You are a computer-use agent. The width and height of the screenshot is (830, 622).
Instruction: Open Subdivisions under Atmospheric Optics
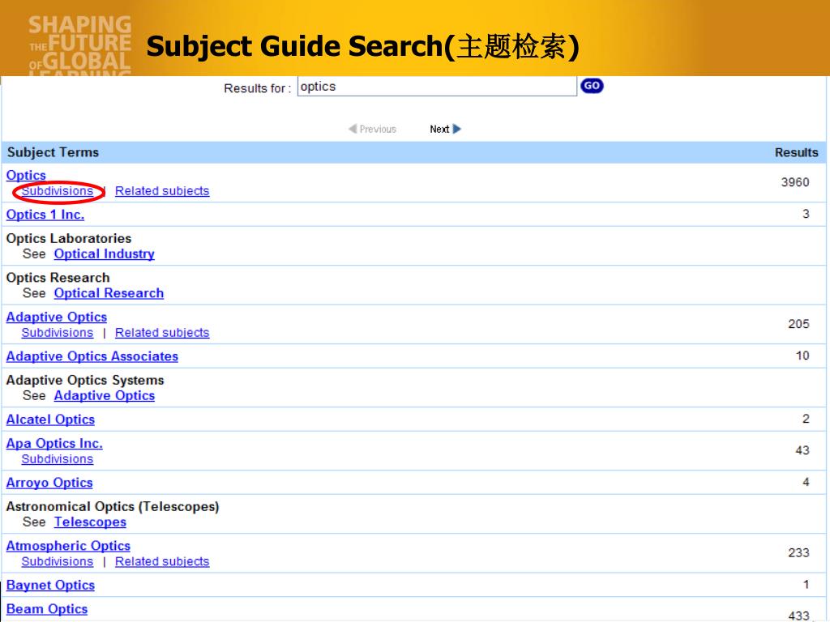point(58,562)
